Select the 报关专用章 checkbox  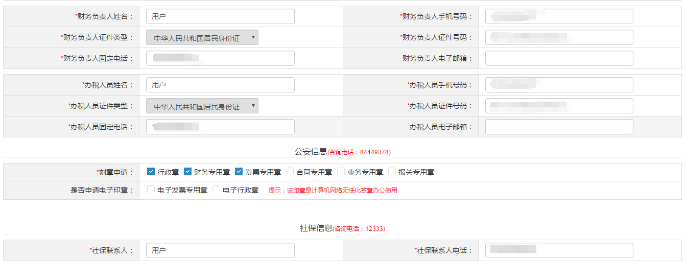click(392, 172)
